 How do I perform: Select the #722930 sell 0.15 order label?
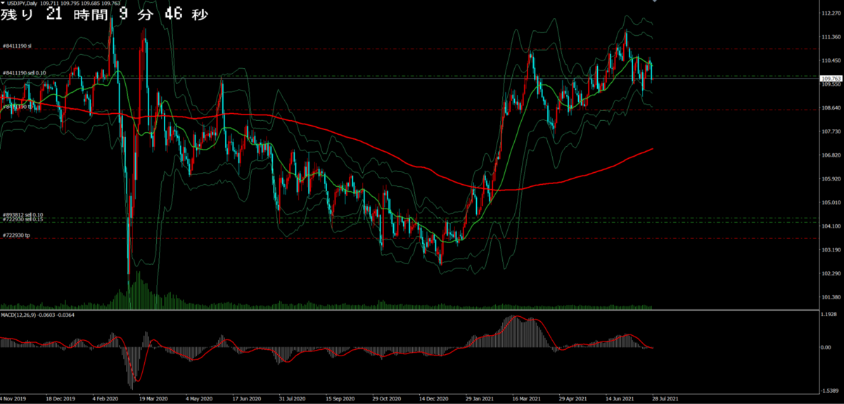pos(23,219)
